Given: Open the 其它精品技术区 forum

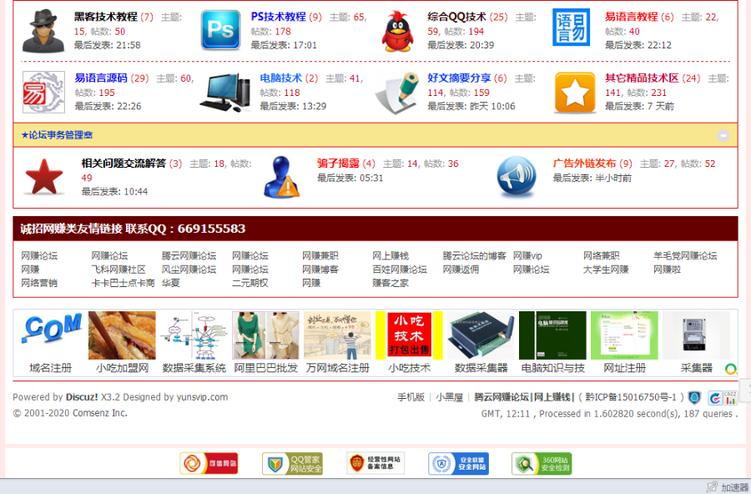Looking at the screenshot, I should tap(642, 78).
